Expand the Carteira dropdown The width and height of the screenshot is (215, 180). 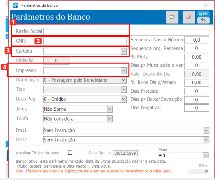pyautogui.click(x=123, y=51)
